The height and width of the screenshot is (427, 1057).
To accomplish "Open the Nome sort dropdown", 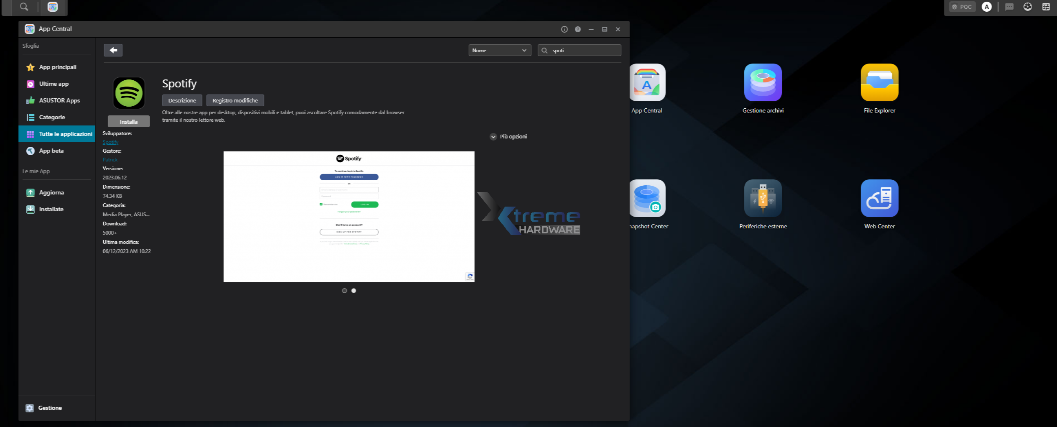I will [500, 50].
